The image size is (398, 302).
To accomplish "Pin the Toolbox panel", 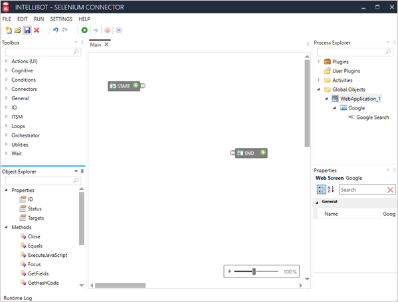I will pyautogui.click(x=82, y=42).
